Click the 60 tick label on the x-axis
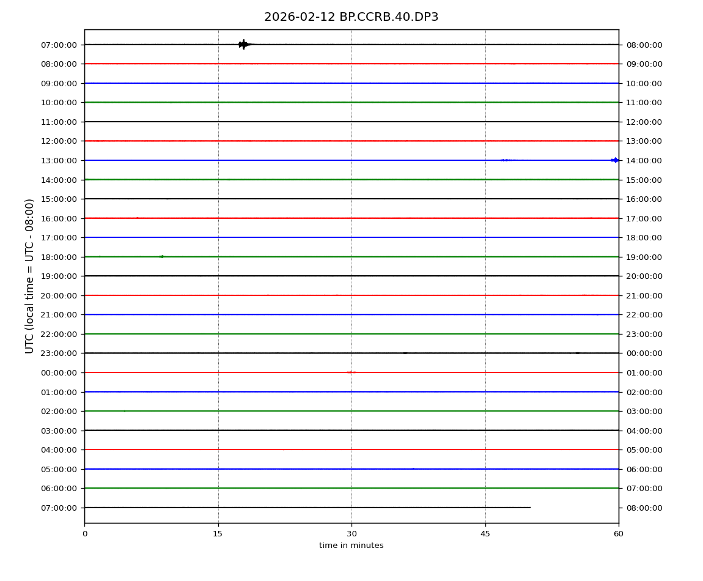The width and height of the screenshot is (703, 581). (619, 534)
